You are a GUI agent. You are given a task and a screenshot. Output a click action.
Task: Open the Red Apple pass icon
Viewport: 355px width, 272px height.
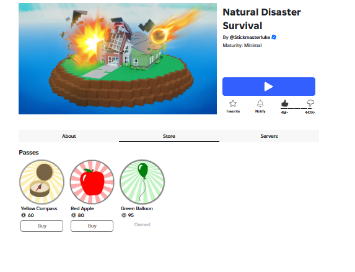click(92, 182)
